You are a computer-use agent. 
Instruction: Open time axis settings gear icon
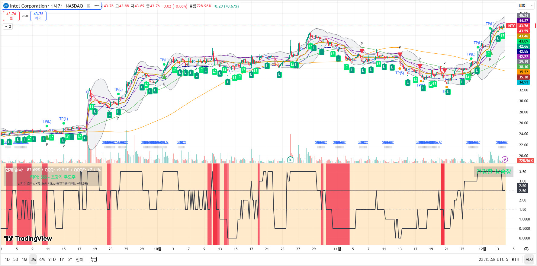(526, 249)
